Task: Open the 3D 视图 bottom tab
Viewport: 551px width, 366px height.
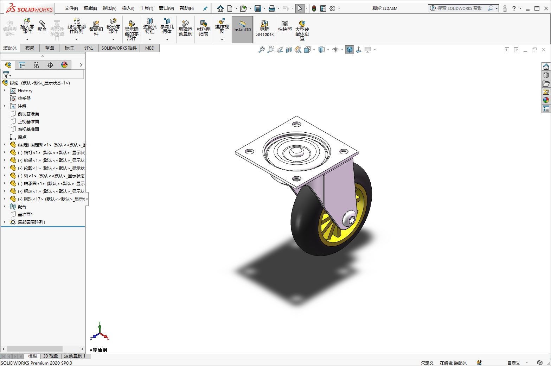Action: [x=51, y=356]
